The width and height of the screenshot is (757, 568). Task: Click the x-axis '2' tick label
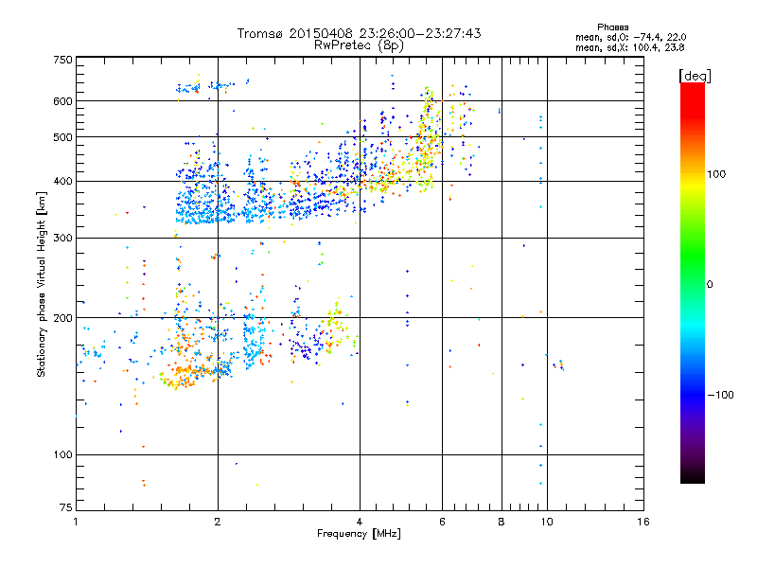click(218, 522)
